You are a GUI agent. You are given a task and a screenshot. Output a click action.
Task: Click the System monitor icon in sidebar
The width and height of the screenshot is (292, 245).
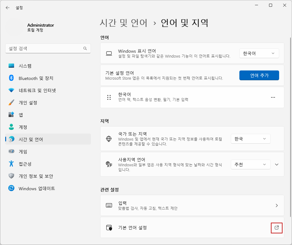click(x=11, y=66)
